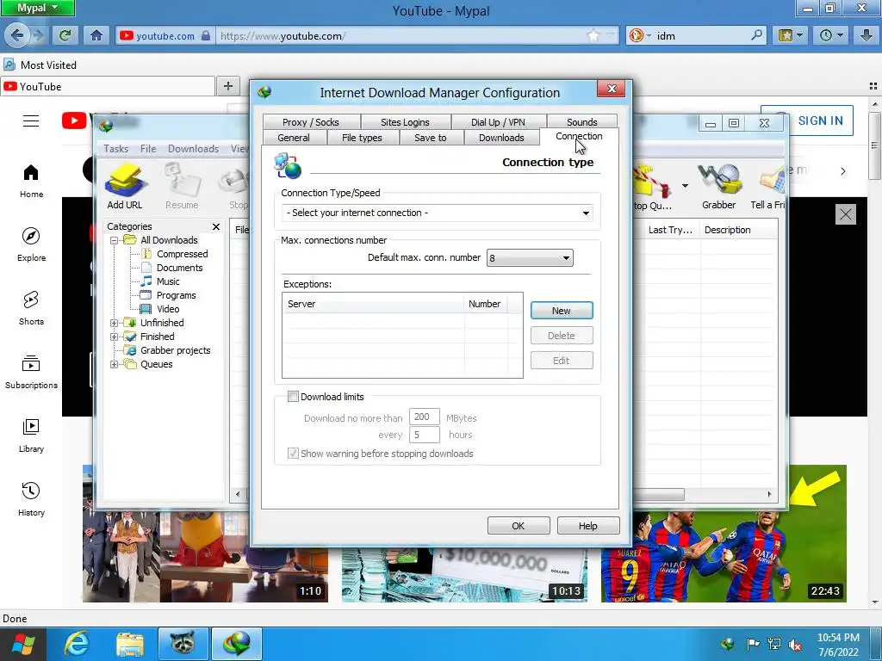Switch to the Sites Logins tab
This screenshot has height=661, width=882.
tap(405, 122)
